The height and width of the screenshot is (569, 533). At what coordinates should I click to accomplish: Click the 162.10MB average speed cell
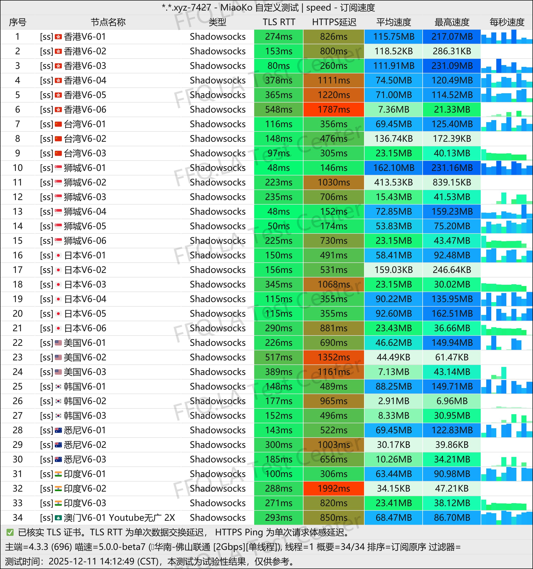pos(394,168)
